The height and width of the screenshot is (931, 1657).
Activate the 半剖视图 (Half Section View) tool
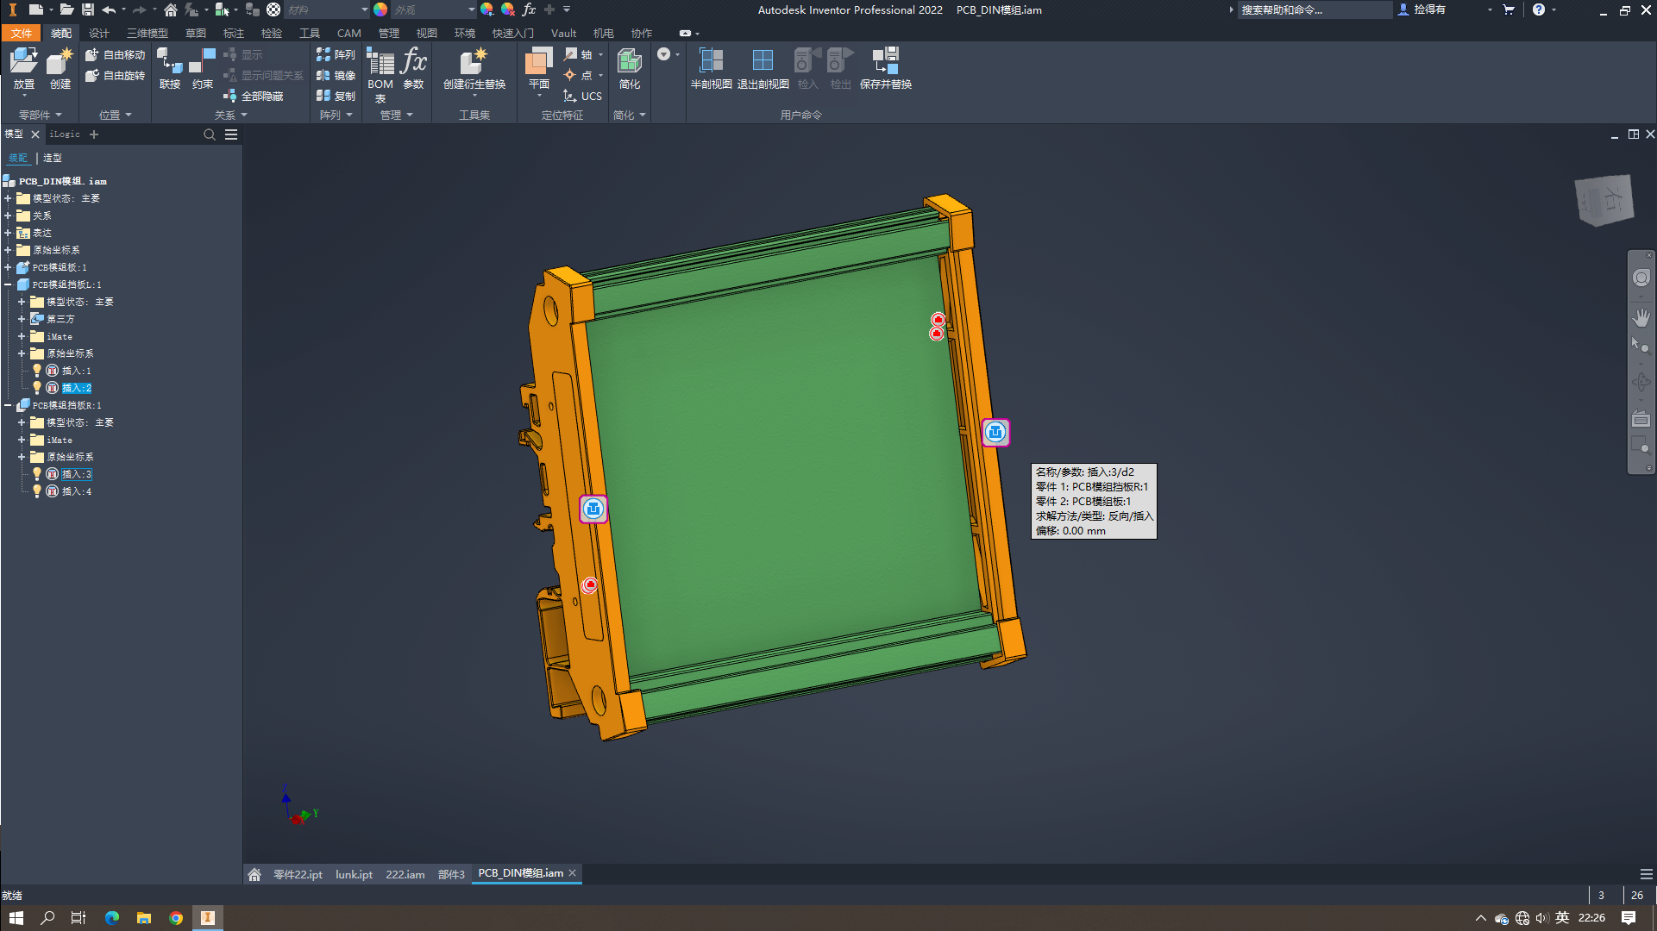coord(711,69)
